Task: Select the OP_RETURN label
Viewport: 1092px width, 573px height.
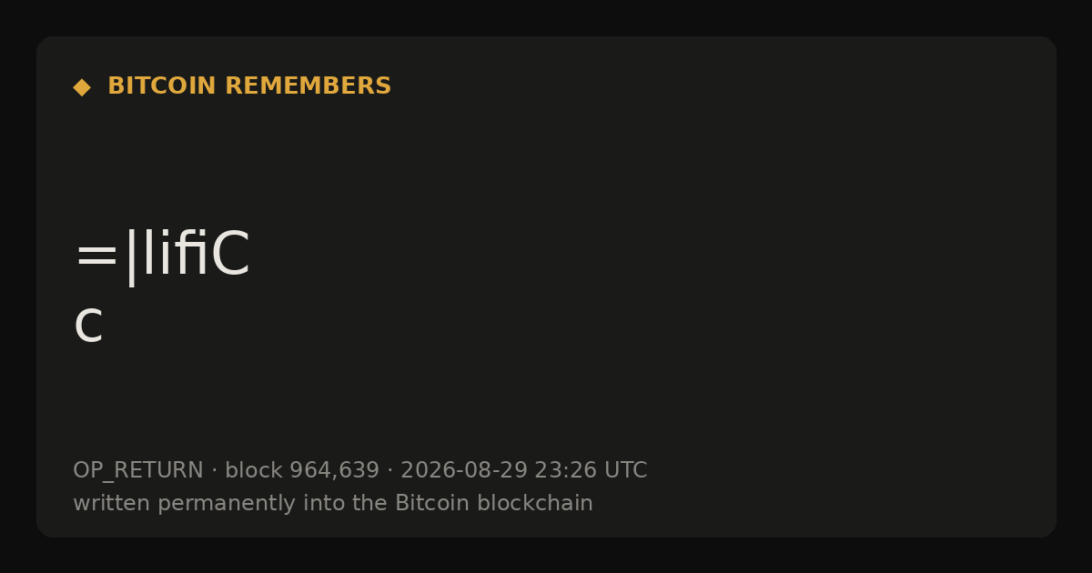Action: [137, 471]
